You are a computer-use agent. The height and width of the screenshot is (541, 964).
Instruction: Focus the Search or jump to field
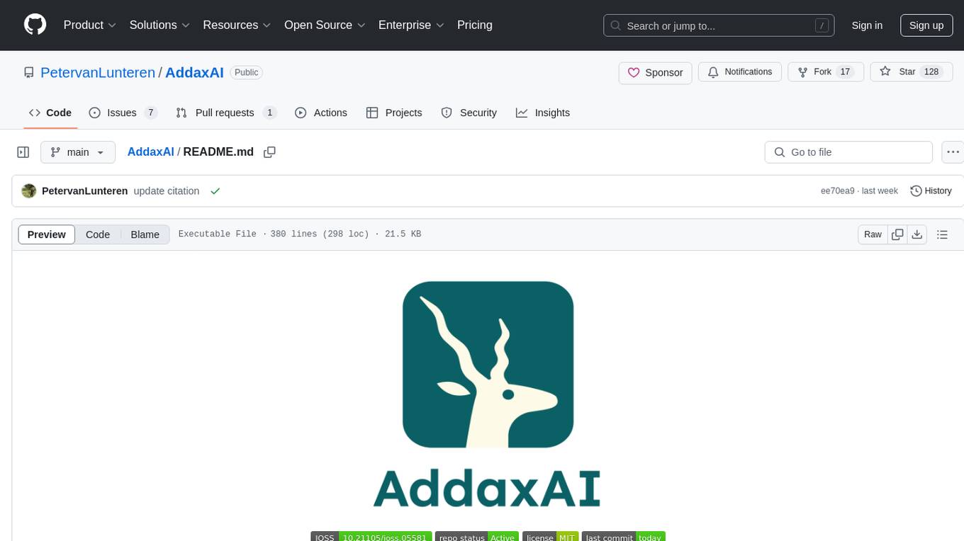coord(719,25)
